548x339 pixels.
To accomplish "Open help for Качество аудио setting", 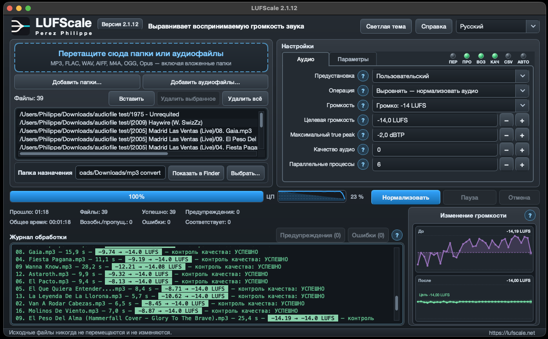I will click(x=363, y=149).
